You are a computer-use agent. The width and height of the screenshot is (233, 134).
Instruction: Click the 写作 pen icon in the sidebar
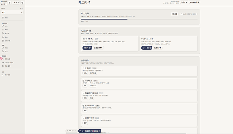pos(3,26)
